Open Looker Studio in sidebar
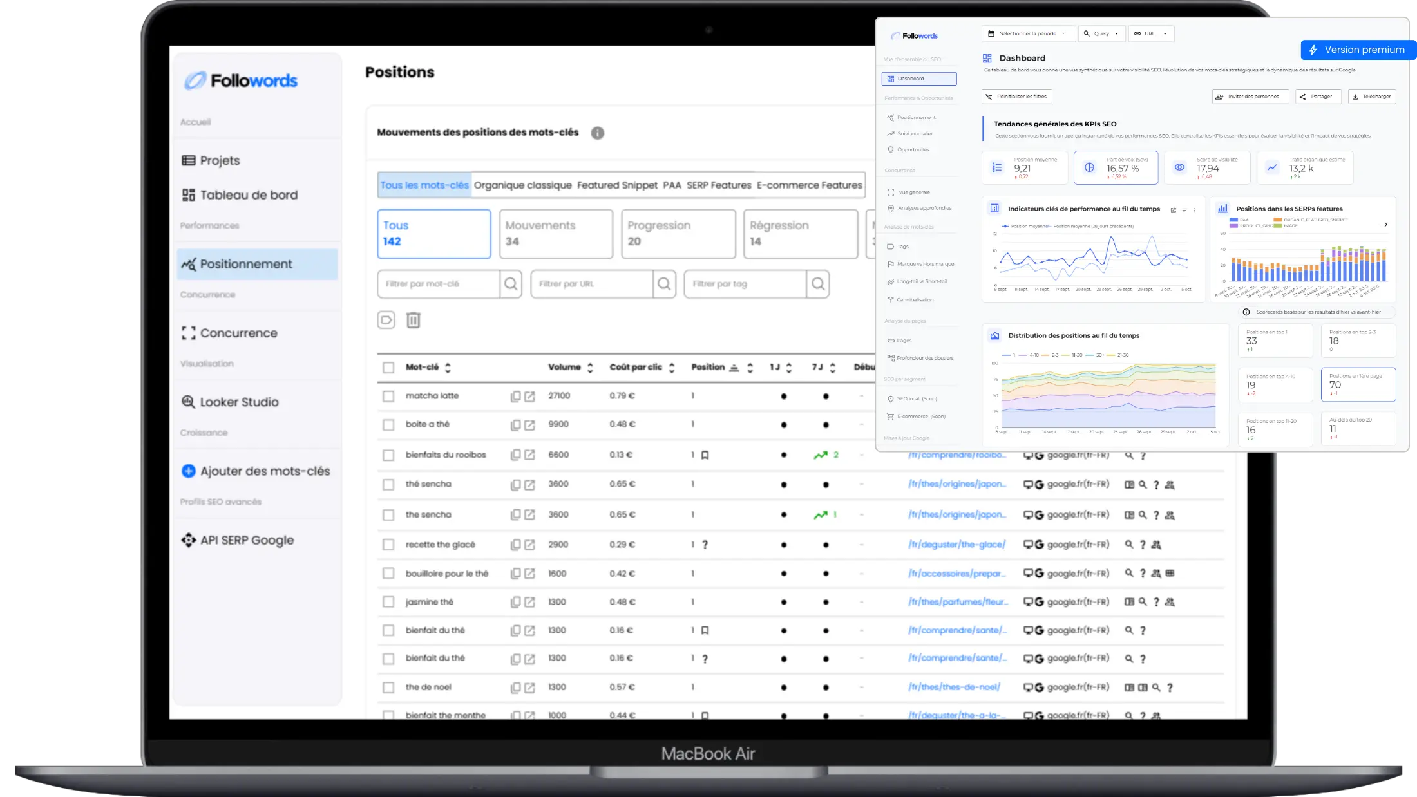 point(239,402)
